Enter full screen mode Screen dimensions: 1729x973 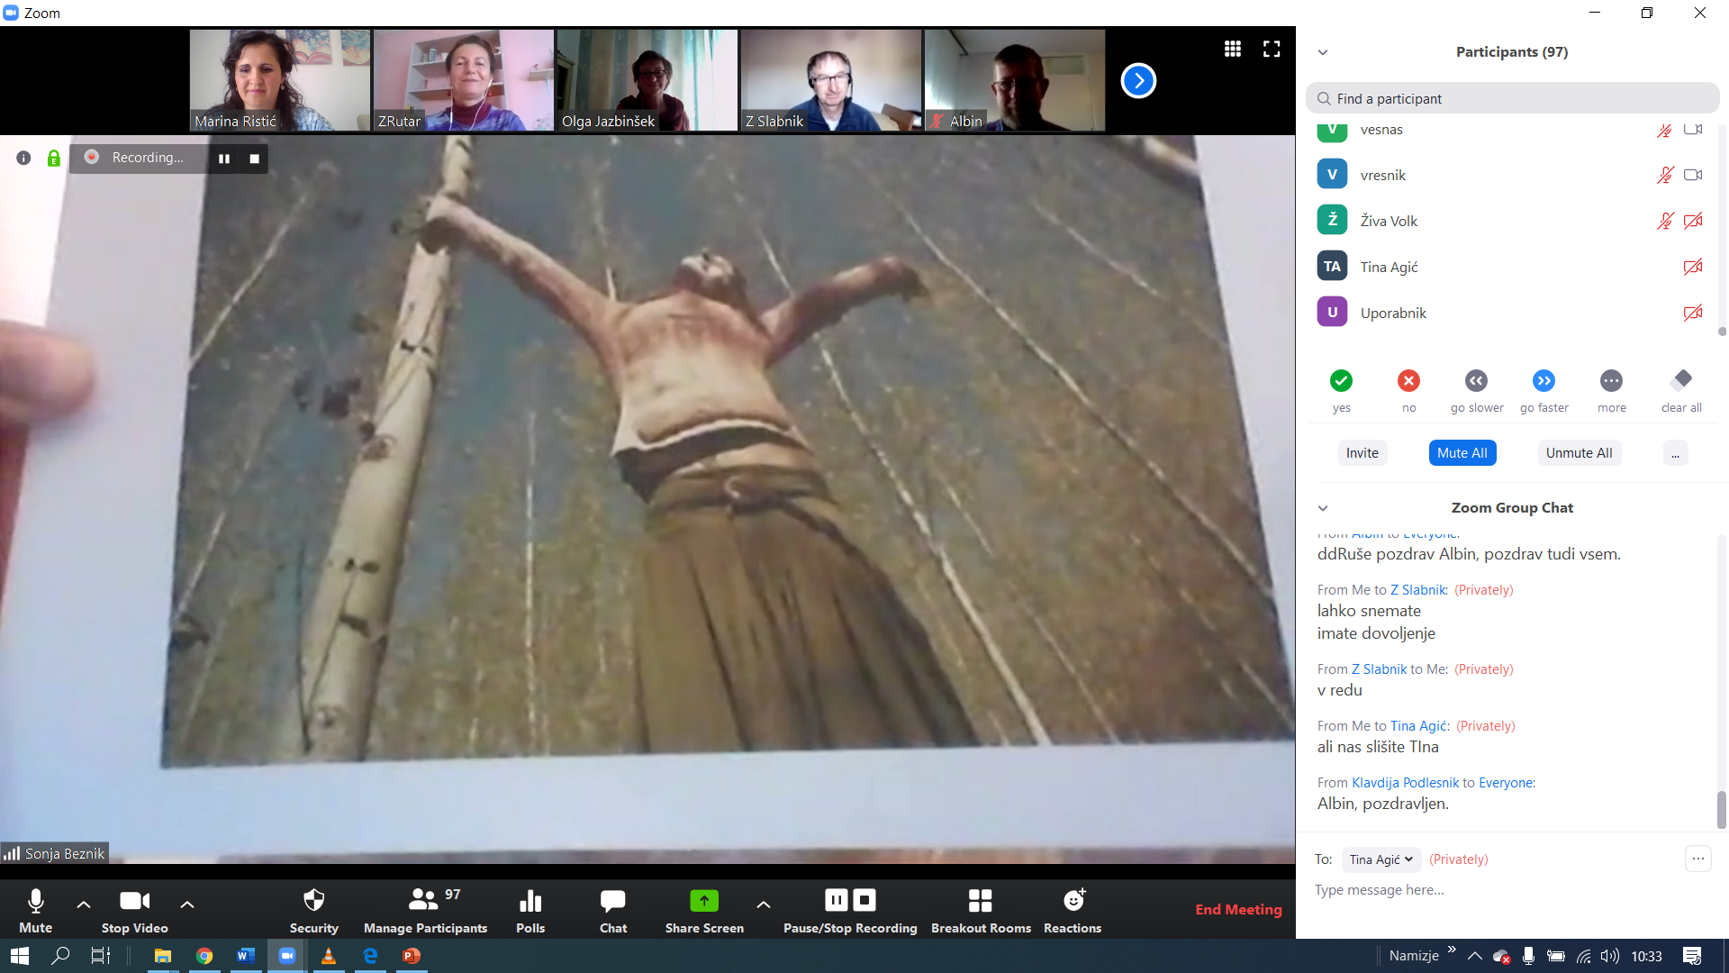[1272, 49]
